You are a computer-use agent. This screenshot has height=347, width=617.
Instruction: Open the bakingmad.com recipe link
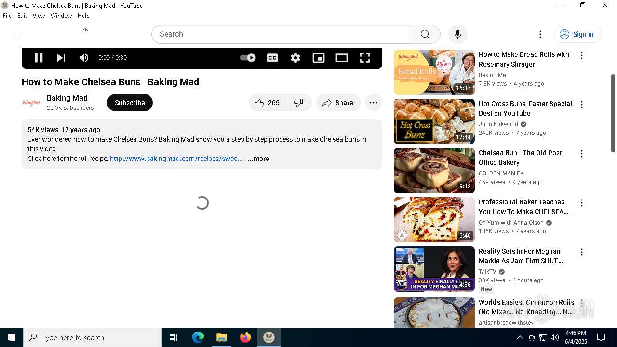pos(177,159)
